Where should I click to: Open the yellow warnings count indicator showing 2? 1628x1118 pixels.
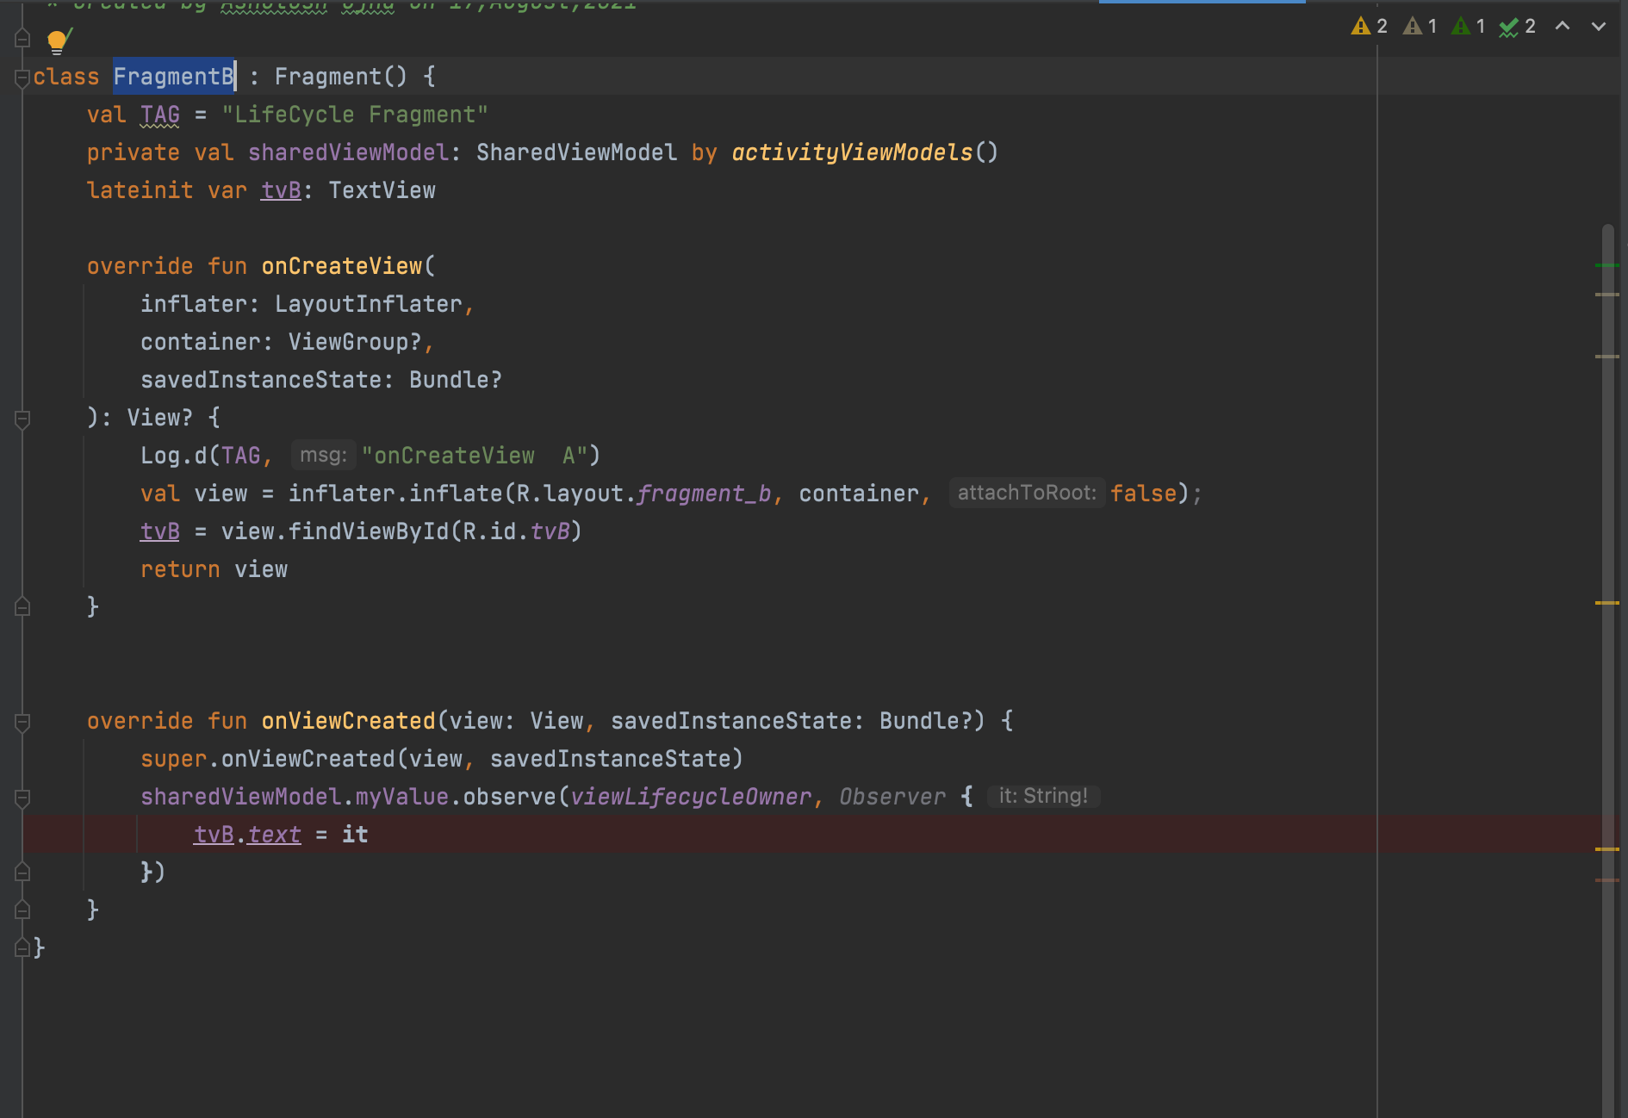point(1370,26)
